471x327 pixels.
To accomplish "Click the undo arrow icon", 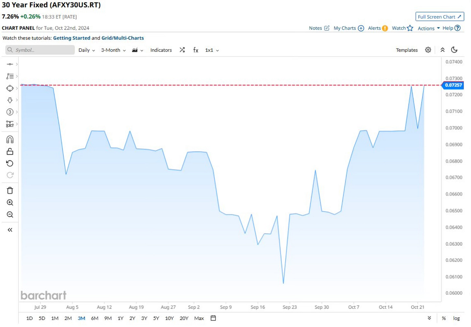I will coord(10,163).
